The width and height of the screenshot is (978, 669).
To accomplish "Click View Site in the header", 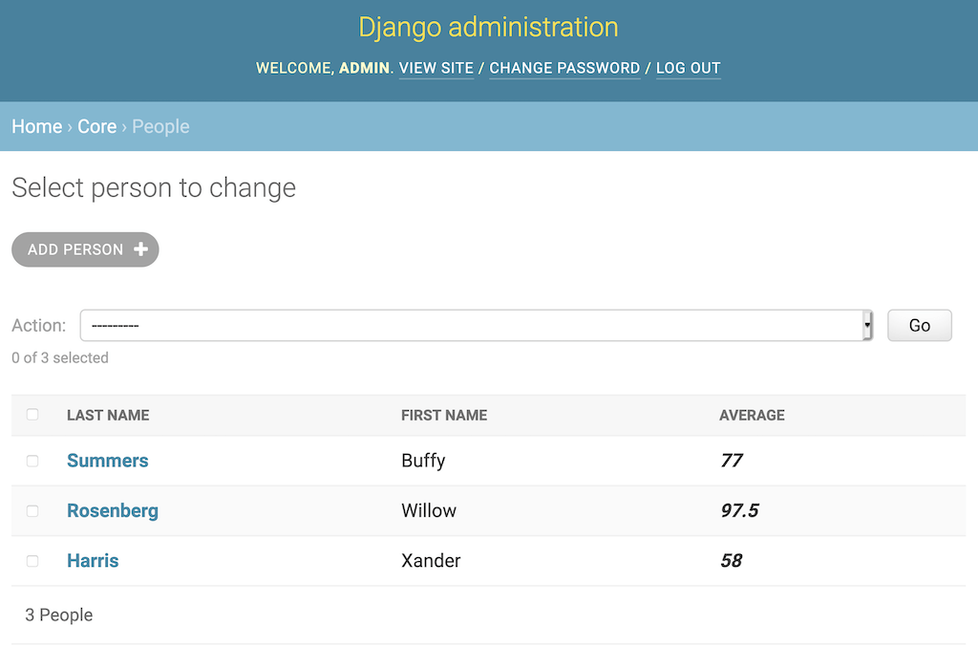I will 436,68.
